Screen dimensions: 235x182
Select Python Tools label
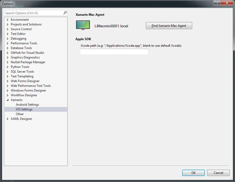[20, 67]
